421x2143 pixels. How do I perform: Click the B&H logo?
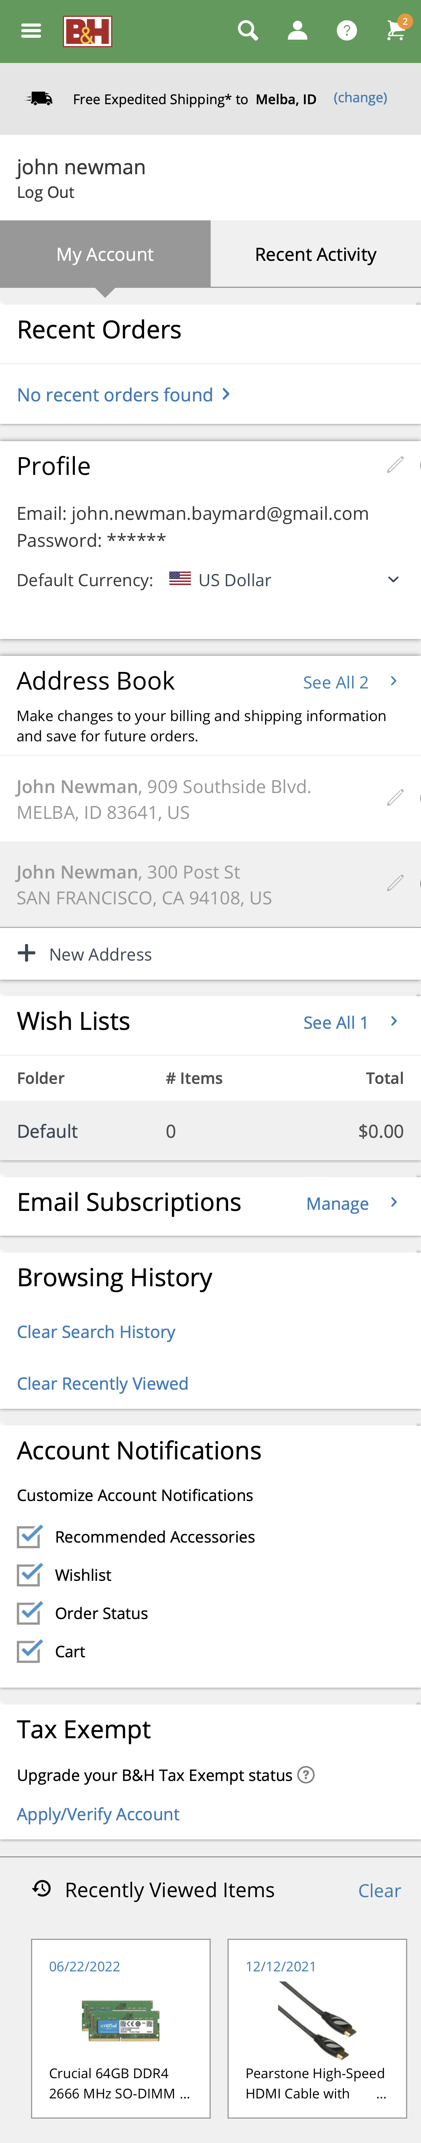(x=87, y=31)
